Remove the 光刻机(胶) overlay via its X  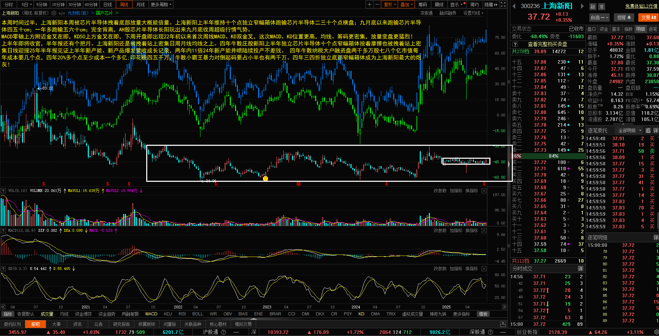(x=93, y=13)
